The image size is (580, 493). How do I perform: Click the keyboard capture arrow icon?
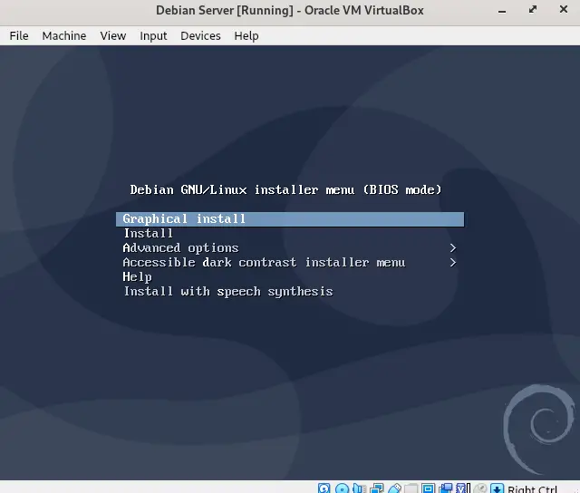498,488
